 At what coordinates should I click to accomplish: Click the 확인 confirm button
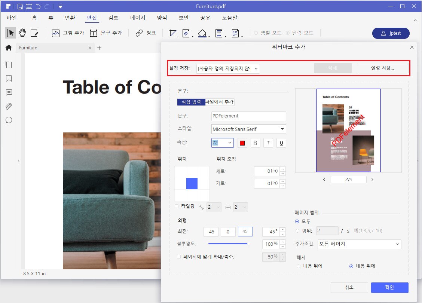[389, 287]
